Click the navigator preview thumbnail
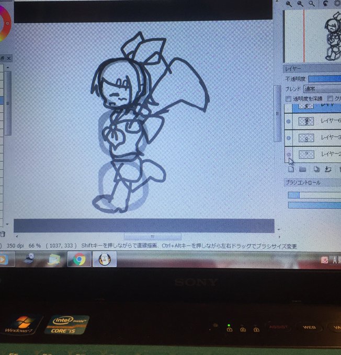 [313, 36]
